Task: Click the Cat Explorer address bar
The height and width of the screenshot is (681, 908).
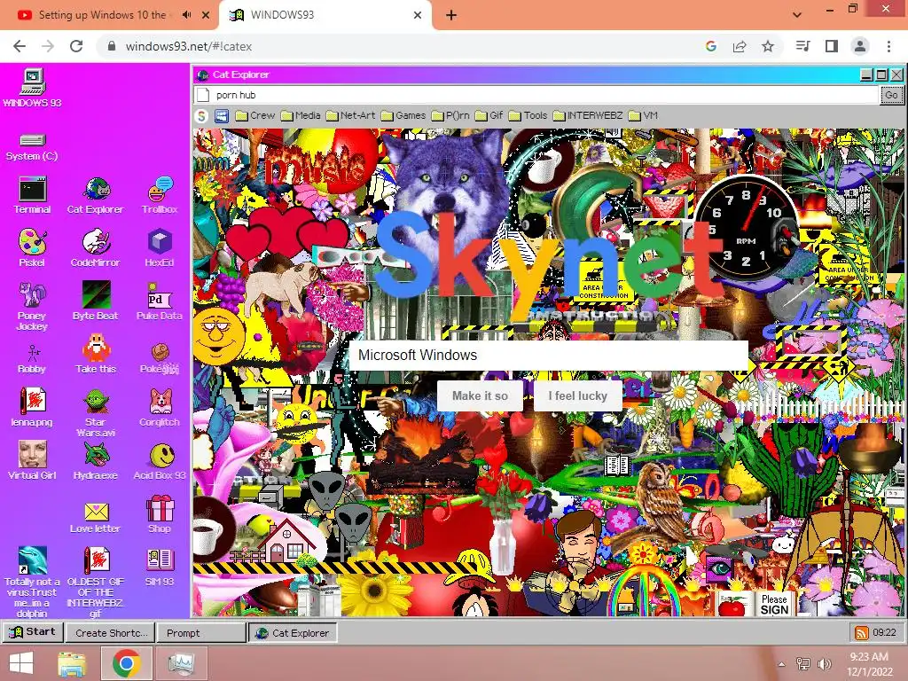Action: pos(536,95)
